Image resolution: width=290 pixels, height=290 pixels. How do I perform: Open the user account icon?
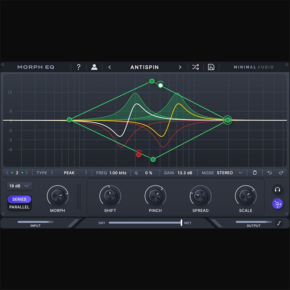coord(94,67)
